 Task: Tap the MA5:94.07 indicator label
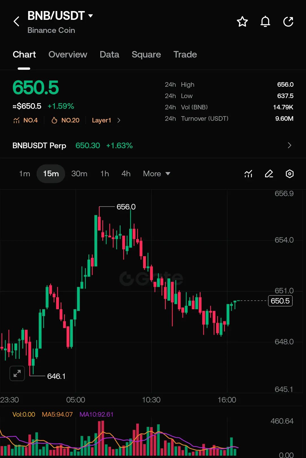pyautogui.click(x=57, y=414)
